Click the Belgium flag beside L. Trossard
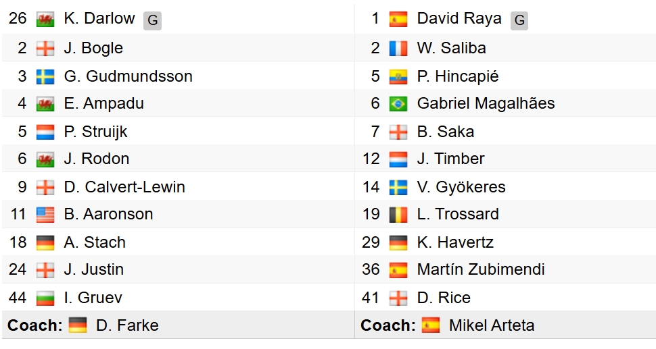656x349 pixels. (398, 215)
